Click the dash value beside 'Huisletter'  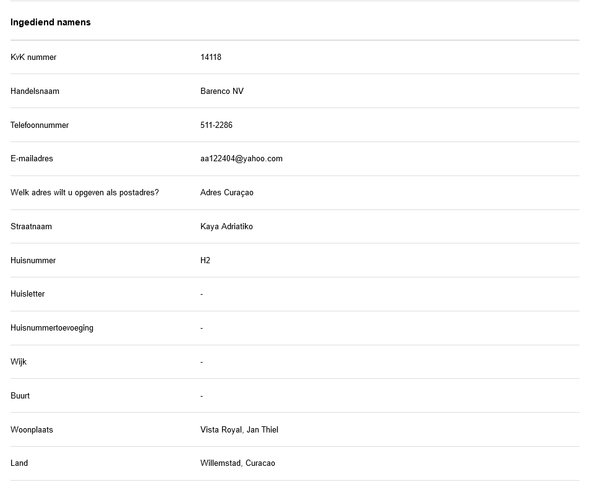point(202,294)
